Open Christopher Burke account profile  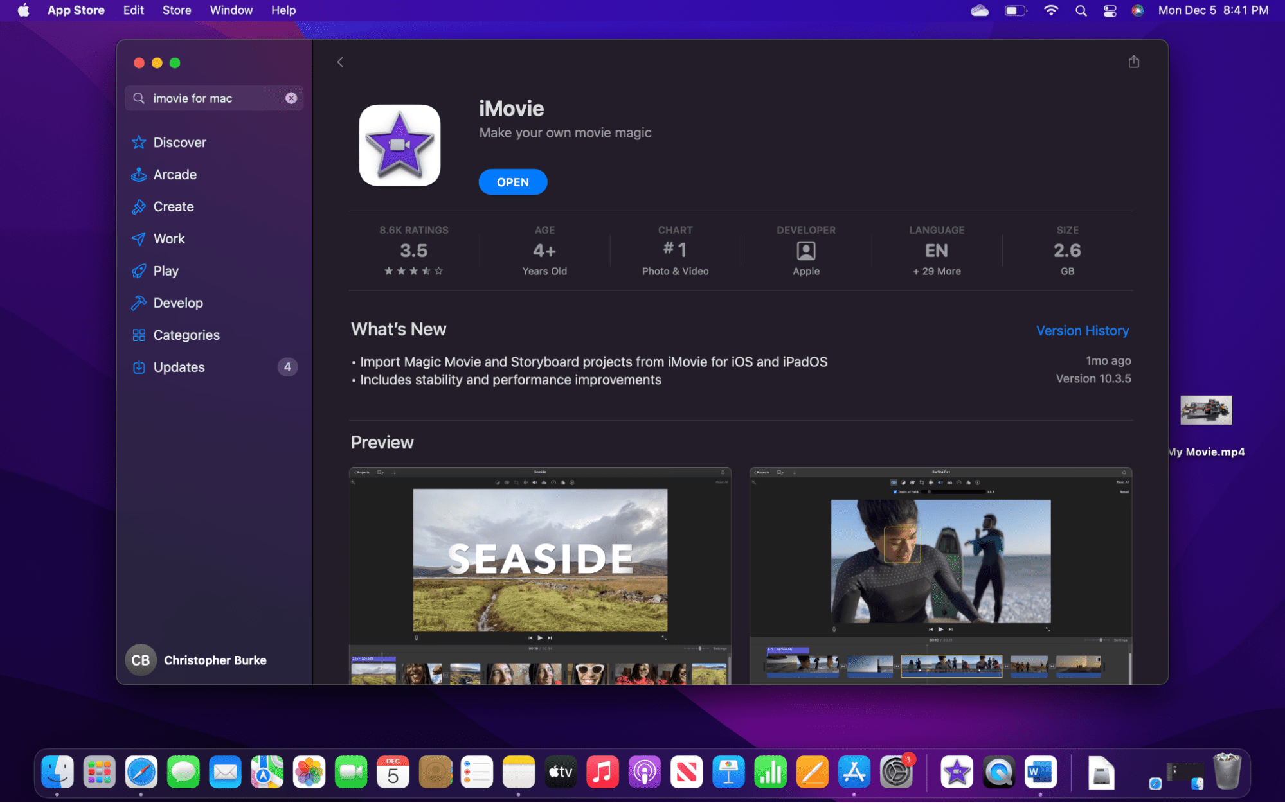click(196, 660)
